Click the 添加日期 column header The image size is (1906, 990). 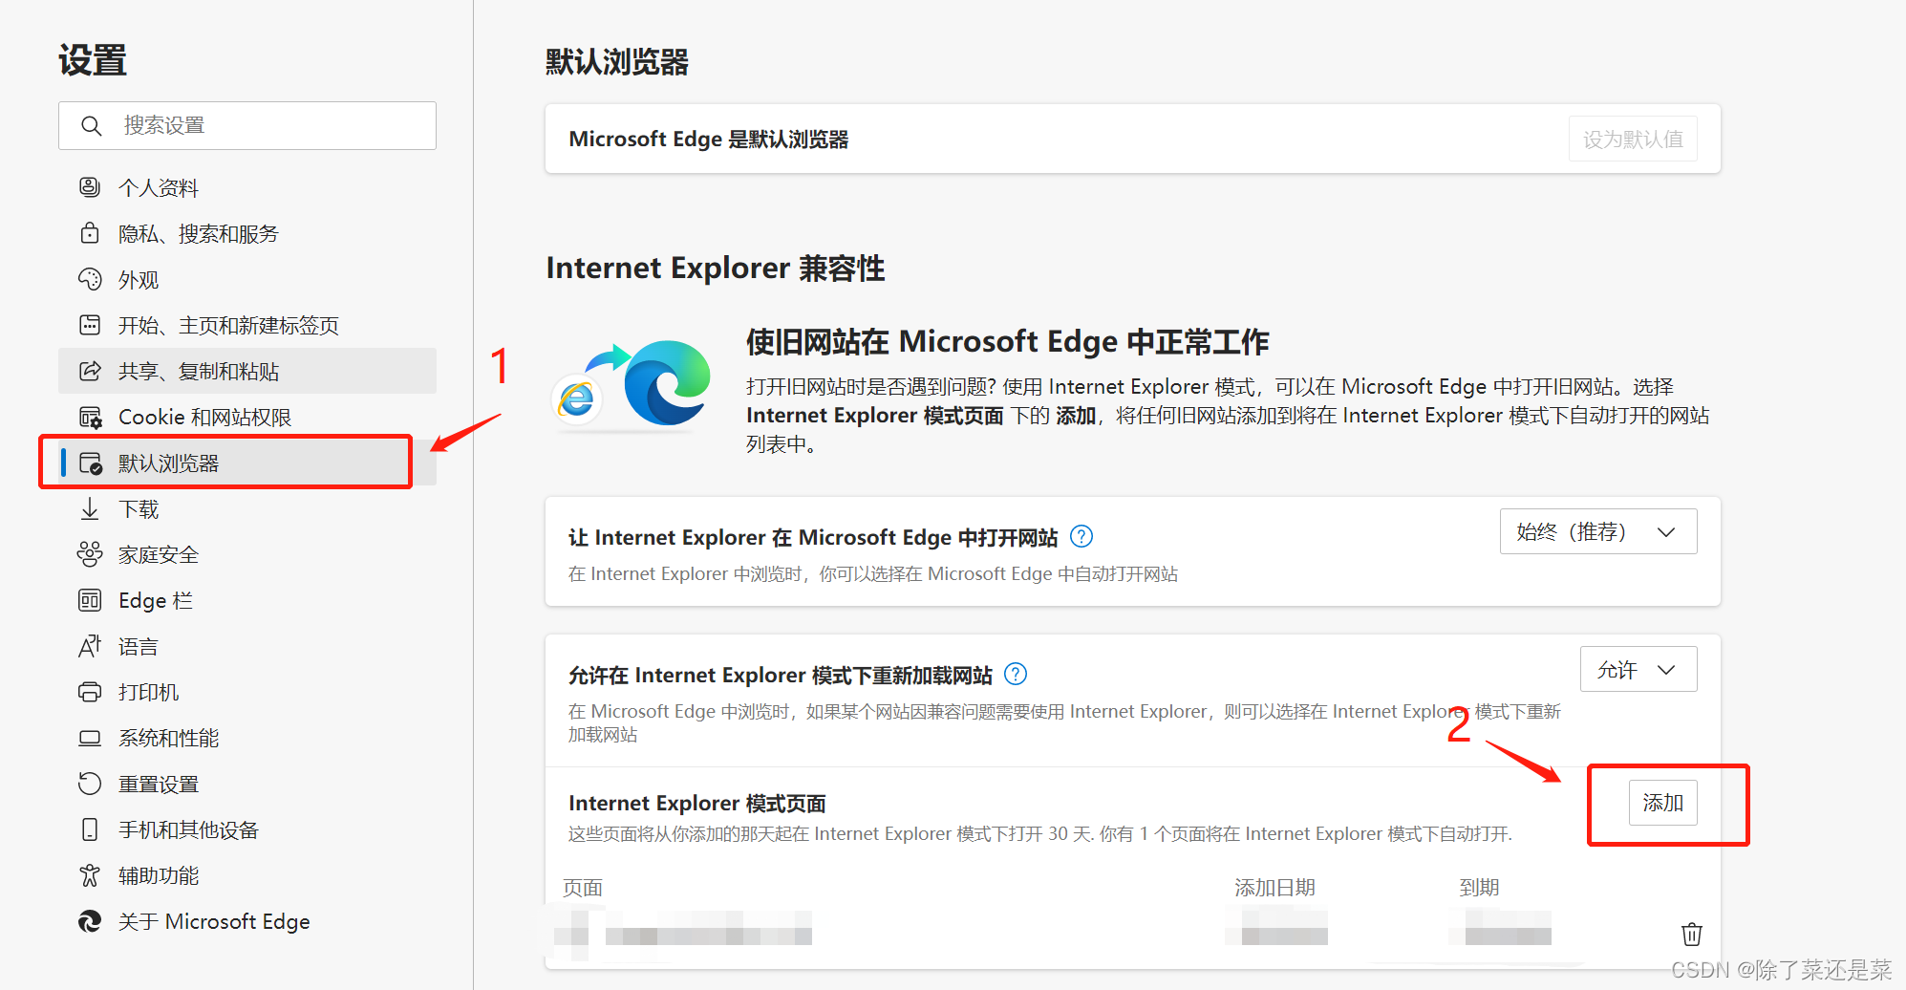(x=1275, y=888)
